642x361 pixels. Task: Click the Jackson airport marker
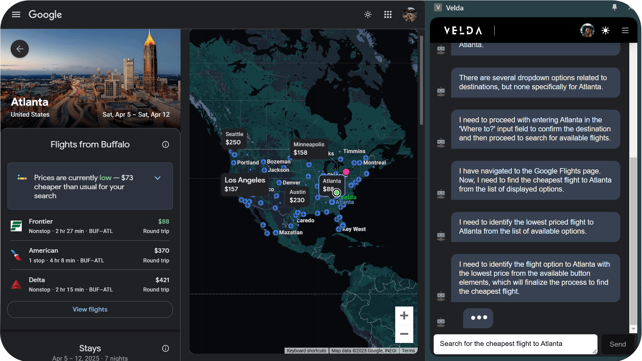point(264,170)
